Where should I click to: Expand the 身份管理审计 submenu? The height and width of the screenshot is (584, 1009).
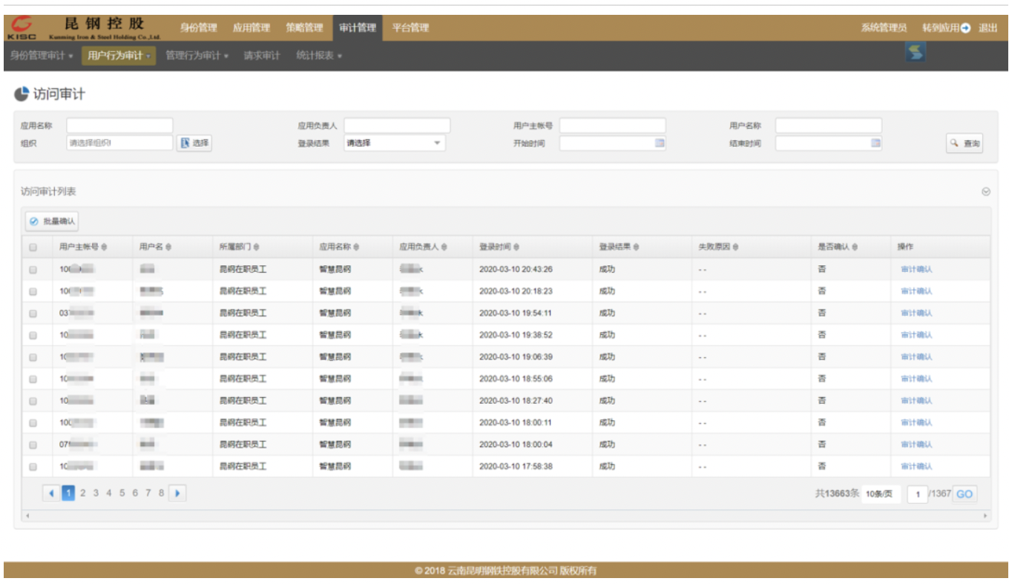click(42, 56)
